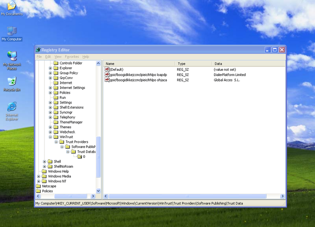The width and height of the screenshot is (315, 227).
Task: Collapse the Software Publishing key
Action: (x=62, y=147)
